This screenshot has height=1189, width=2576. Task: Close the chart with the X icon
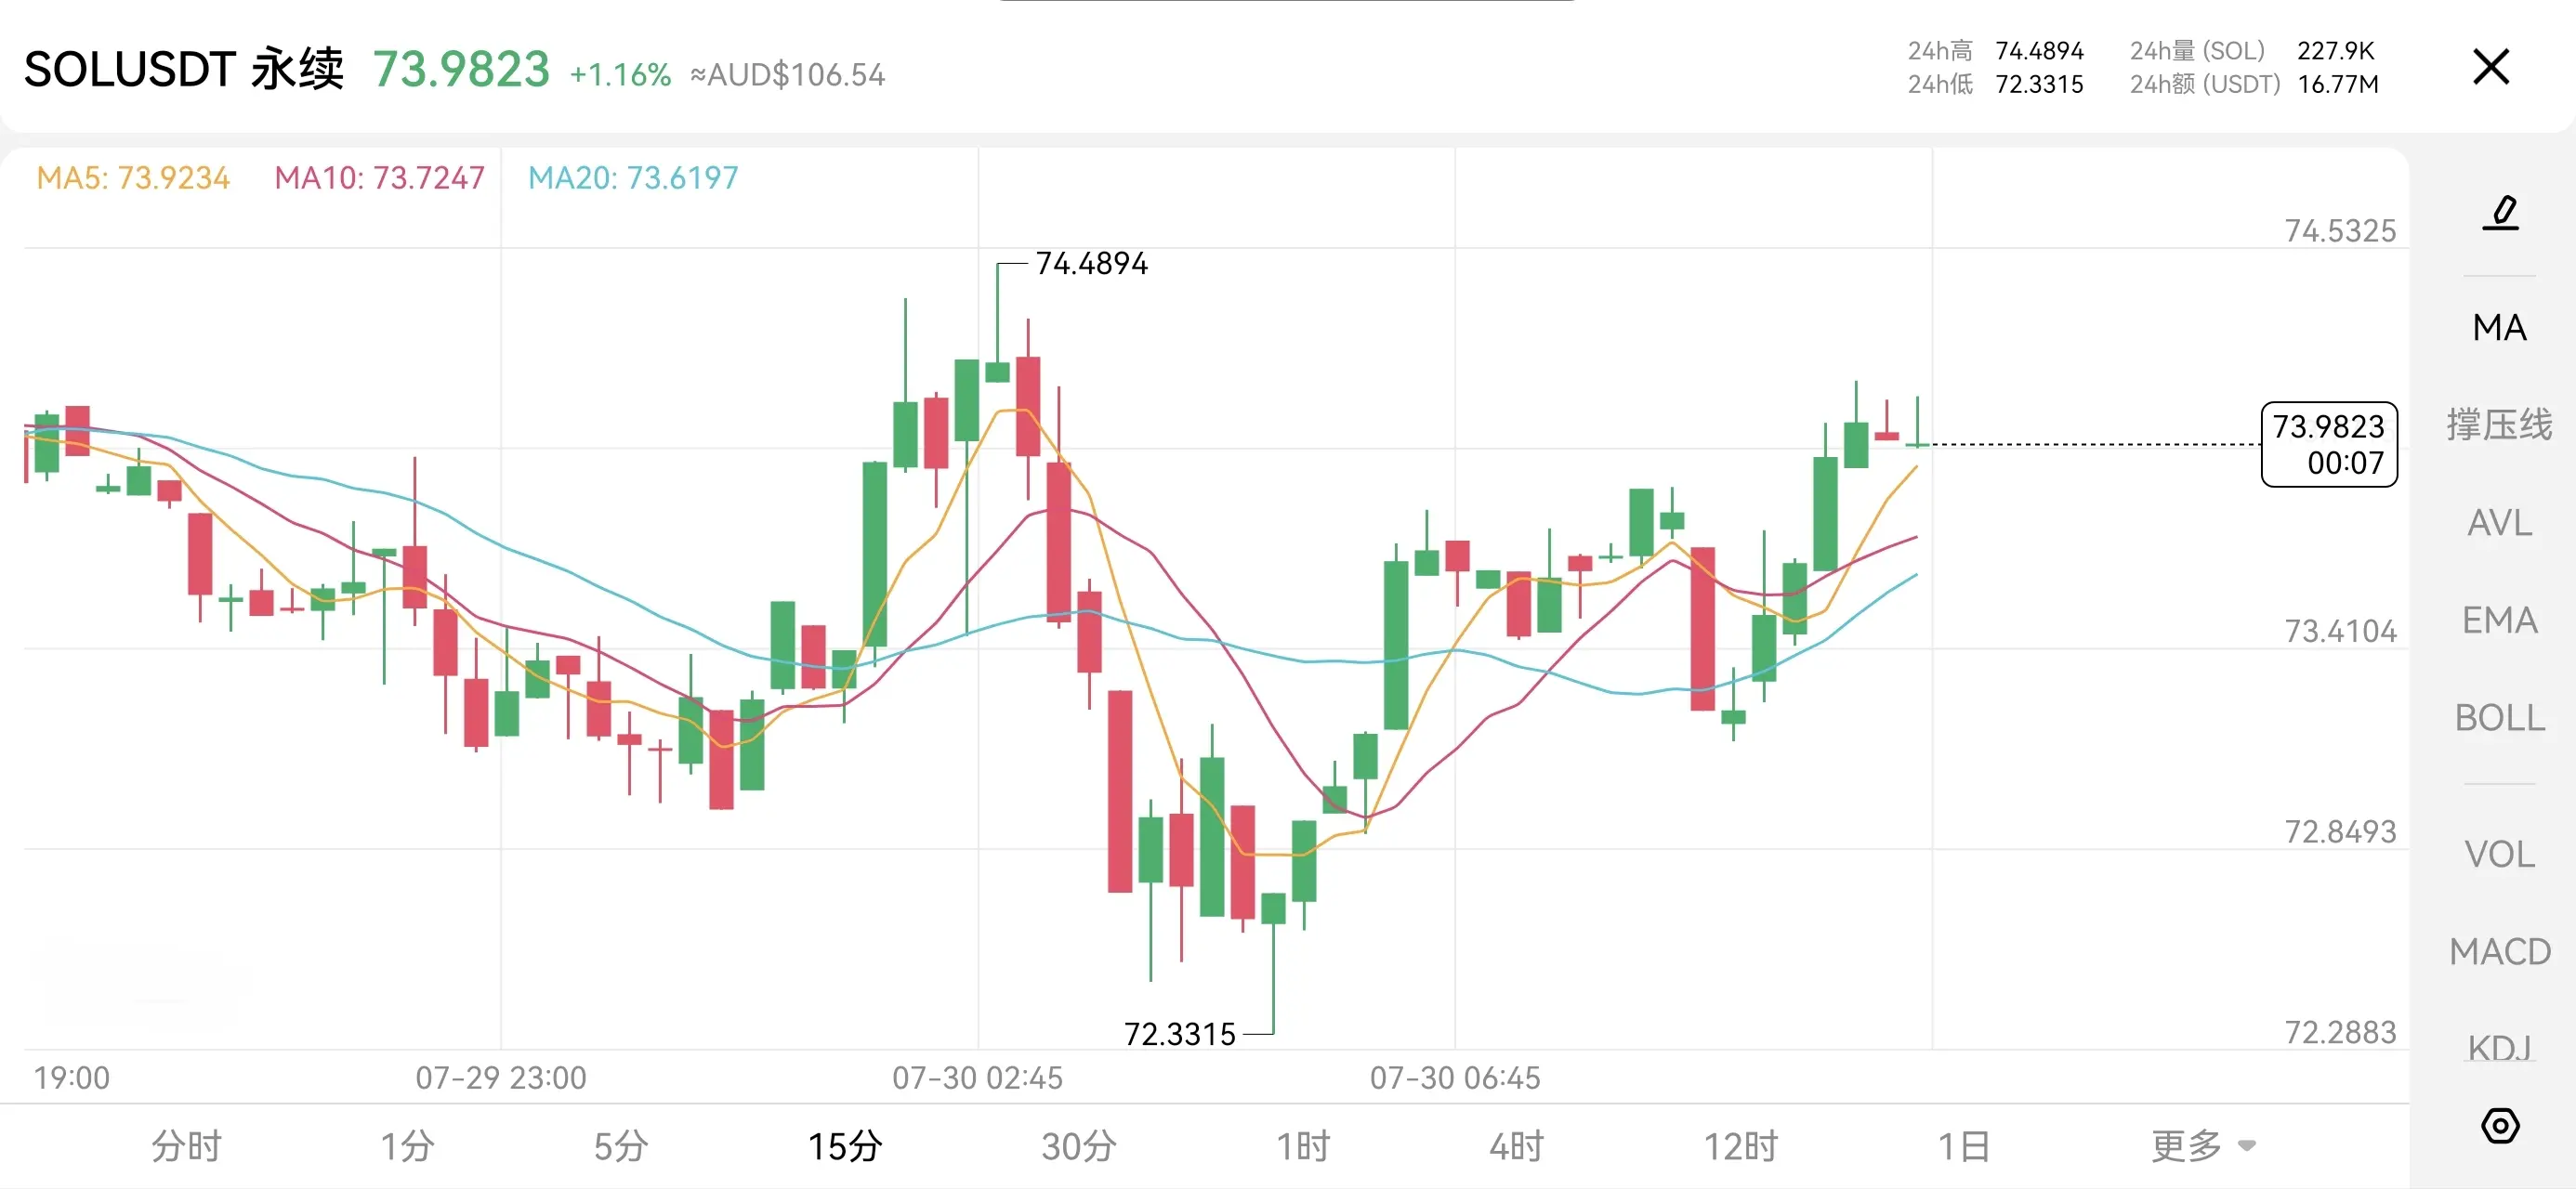tap(2491, 67)
